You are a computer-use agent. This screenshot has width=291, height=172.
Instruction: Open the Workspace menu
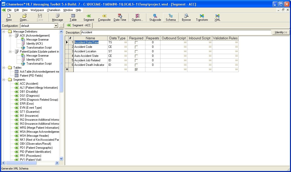click(37, 10)
